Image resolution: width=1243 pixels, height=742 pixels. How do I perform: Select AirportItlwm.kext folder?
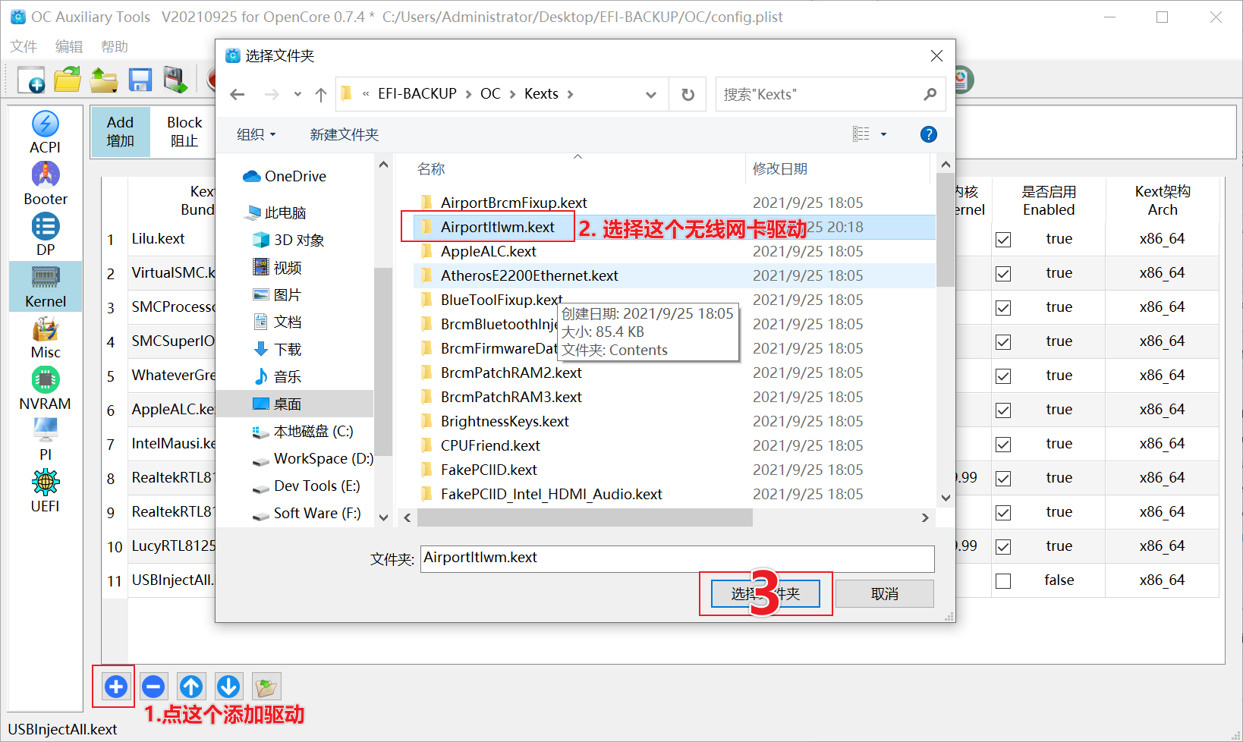[498, 227]
